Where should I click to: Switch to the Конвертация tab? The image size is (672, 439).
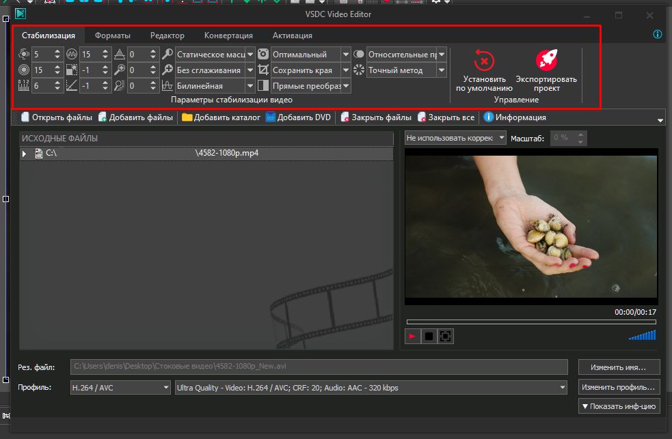(228, 36)
